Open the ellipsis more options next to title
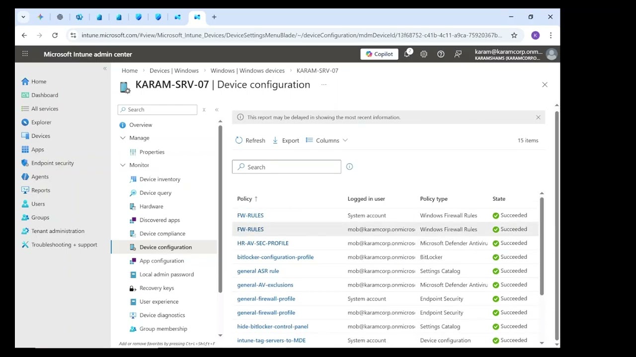 click(x=324, y=85)
